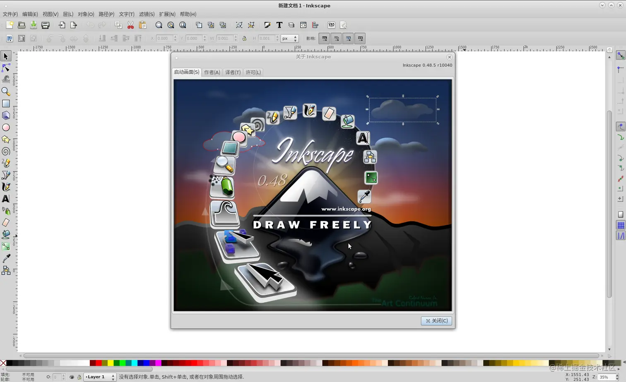Select the Tweak tool
The image size is (626, 382).
tap(6, 79)
